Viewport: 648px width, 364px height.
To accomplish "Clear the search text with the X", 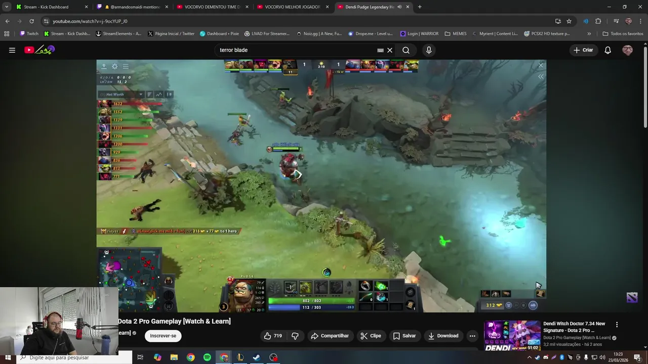I will (390, 50).
